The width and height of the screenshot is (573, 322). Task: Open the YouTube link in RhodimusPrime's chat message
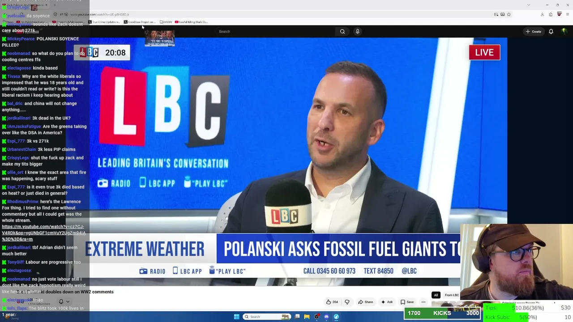[43, 233]
